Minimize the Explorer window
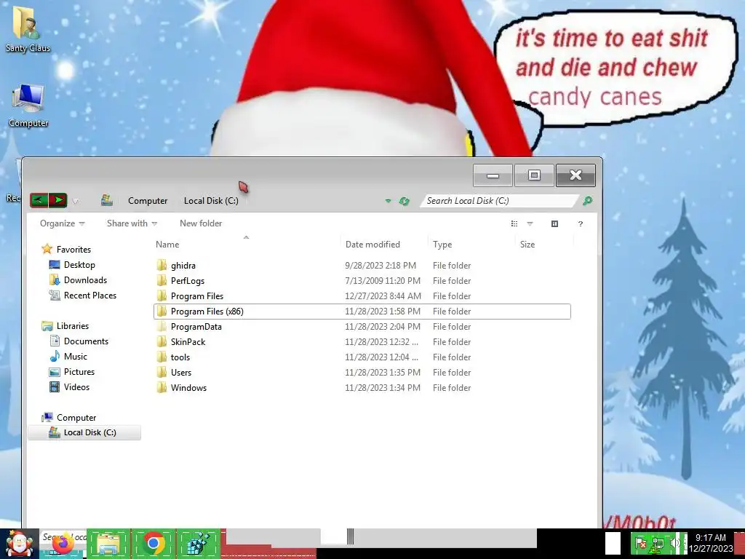Image resolution: width=745 pixels, height=559 pixels. (x=493, y=175)
